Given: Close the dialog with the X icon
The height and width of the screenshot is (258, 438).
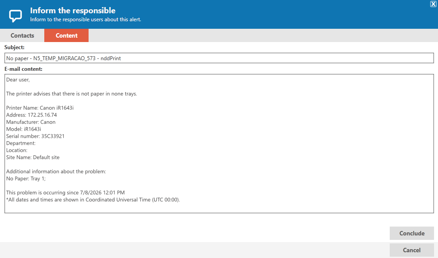Looking at the screenshot, I should (433, 4).
